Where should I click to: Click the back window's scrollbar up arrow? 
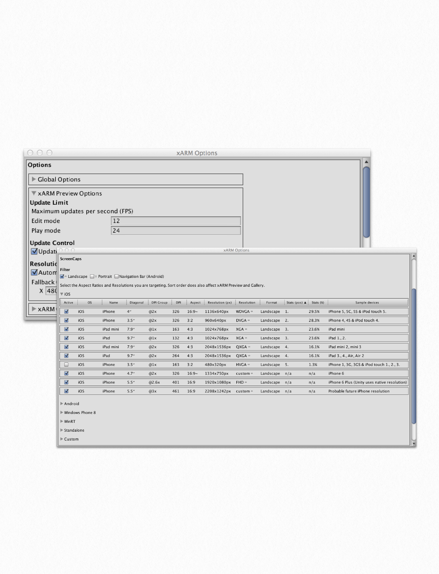click(366, 162)
